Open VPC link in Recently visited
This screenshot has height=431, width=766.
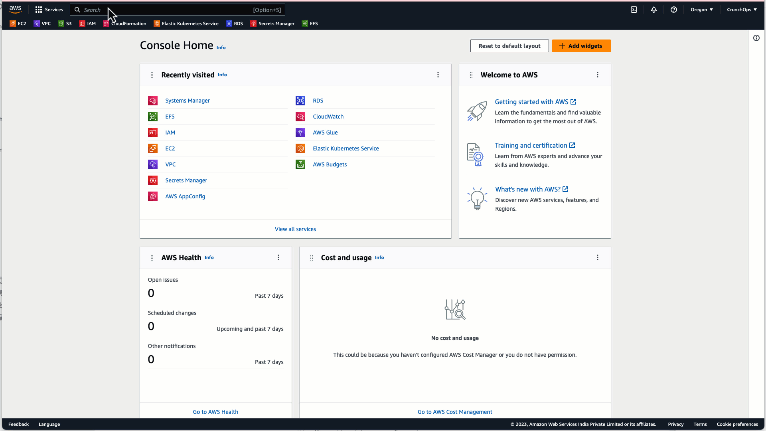point(170,164)
